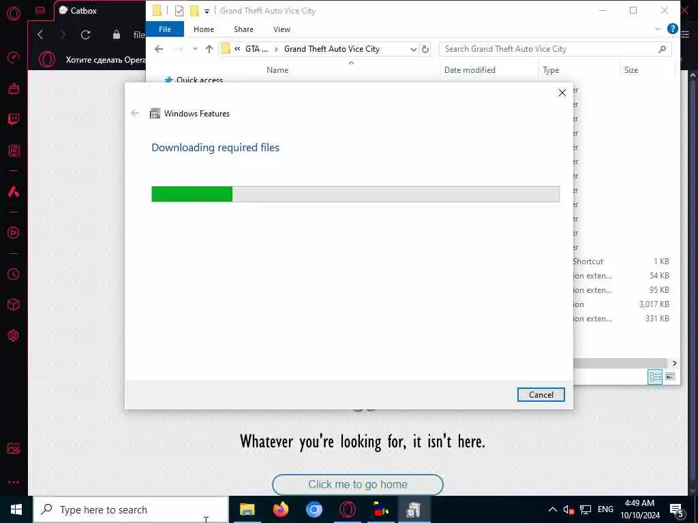Click the search magnifier icon in File Explorer
Image resolution: width=698 pixels, height=523 pixels.
(x=662, y=49)
